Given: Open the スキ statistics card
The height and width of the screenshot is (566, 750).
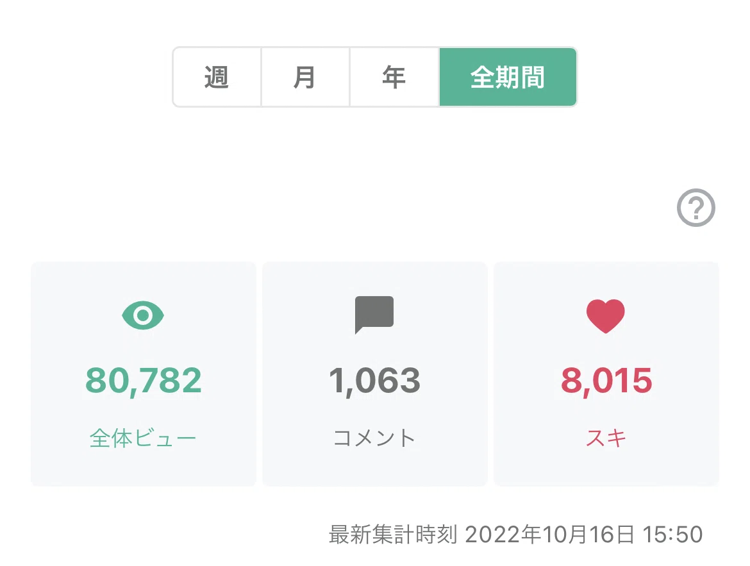Looking at the screenshot, I should [606, 374].
